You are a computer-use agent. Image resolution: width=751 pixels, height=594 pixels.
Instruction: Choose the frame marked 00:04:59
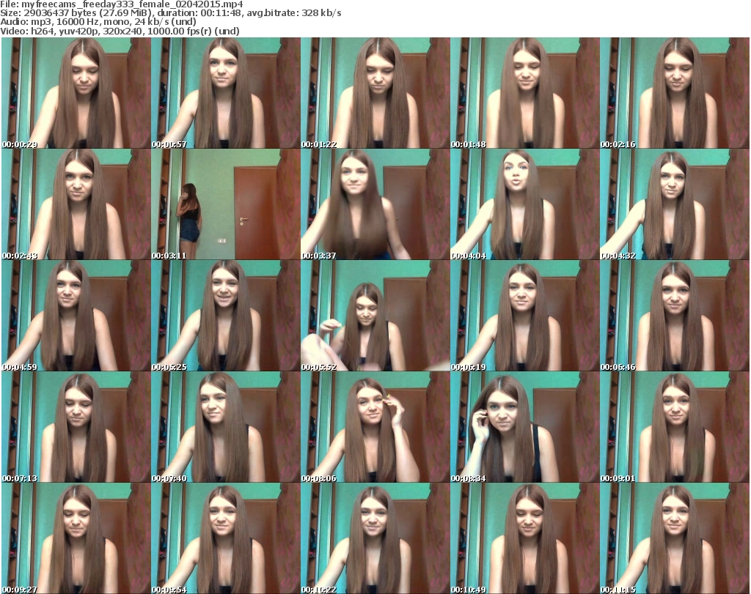point(76,316)
